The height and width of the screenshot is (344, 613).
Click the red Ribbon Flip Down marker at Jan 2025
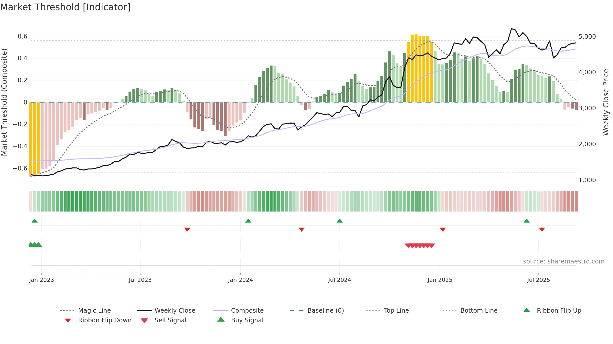pyautogui.click(x=443, y=230)
